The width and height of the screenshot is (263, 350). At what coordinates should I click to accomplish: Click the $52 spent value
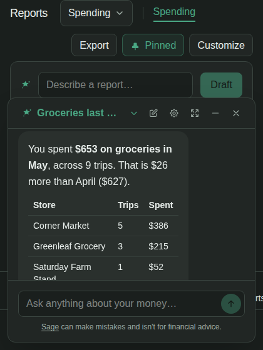(156, 267)
